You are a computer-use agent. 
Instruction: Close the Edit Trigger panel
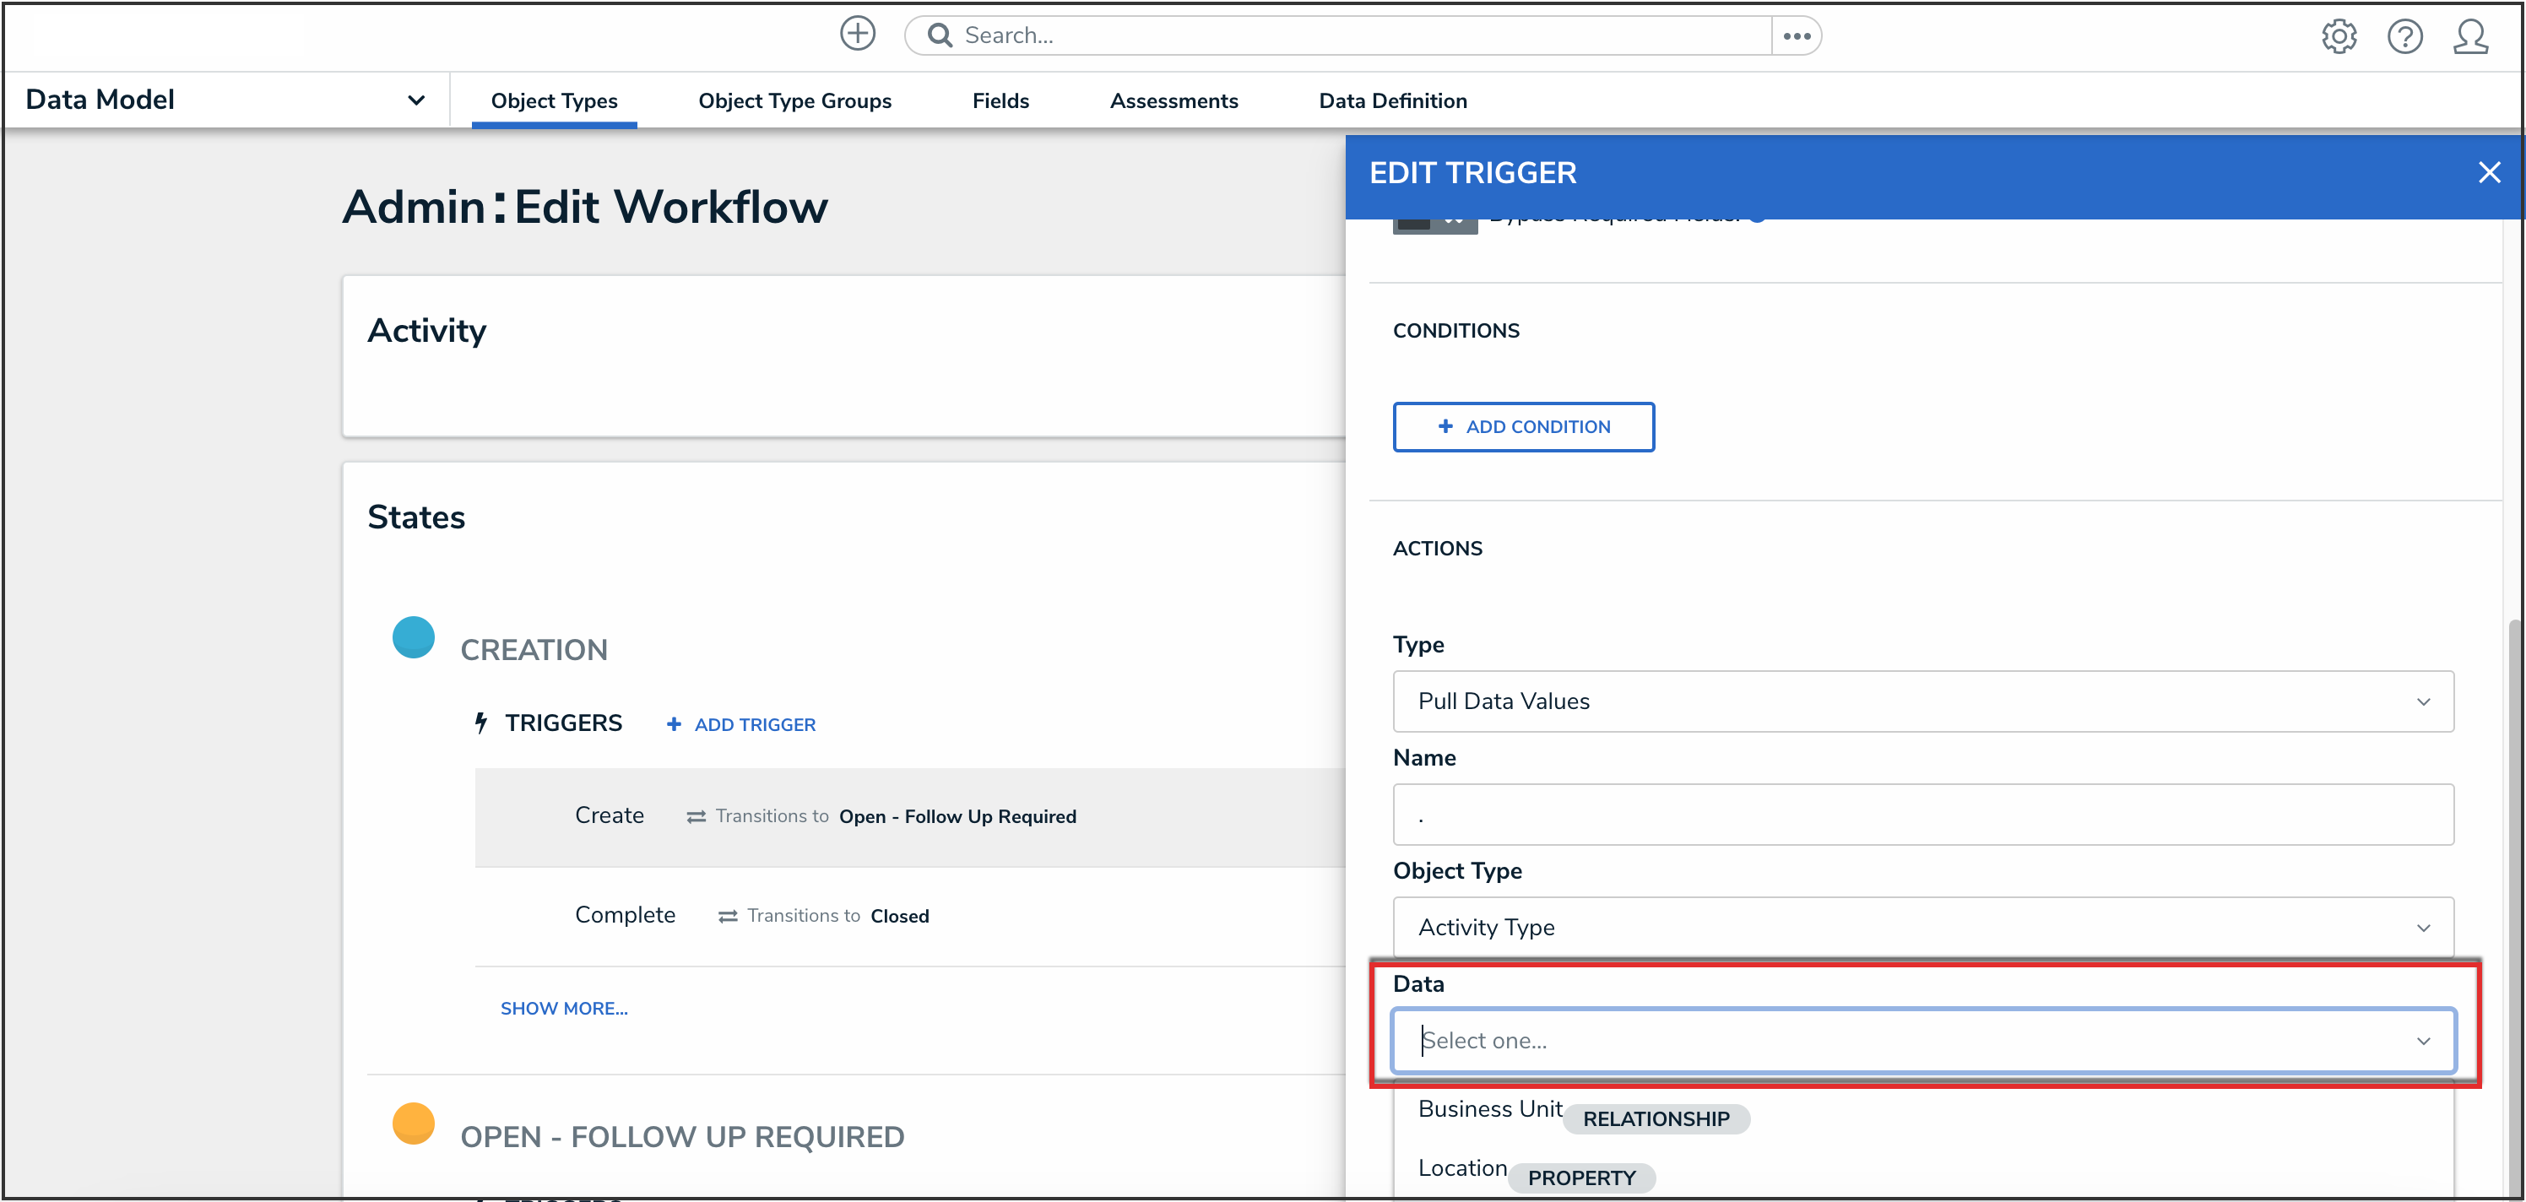(2489, 174)
